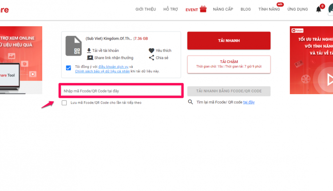
Task: Click the magnifier search icon
Action: 190,102
